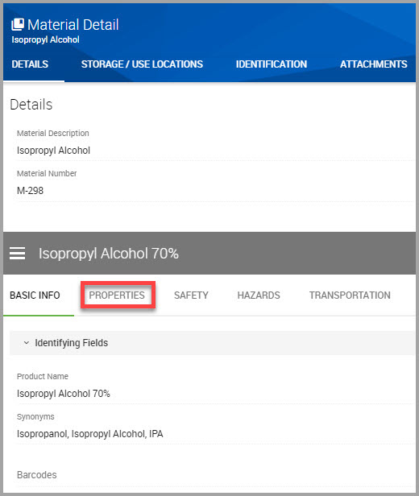Click the Material Description field value
The height and width of the screenshot is (496, 419).
point(53,151)
